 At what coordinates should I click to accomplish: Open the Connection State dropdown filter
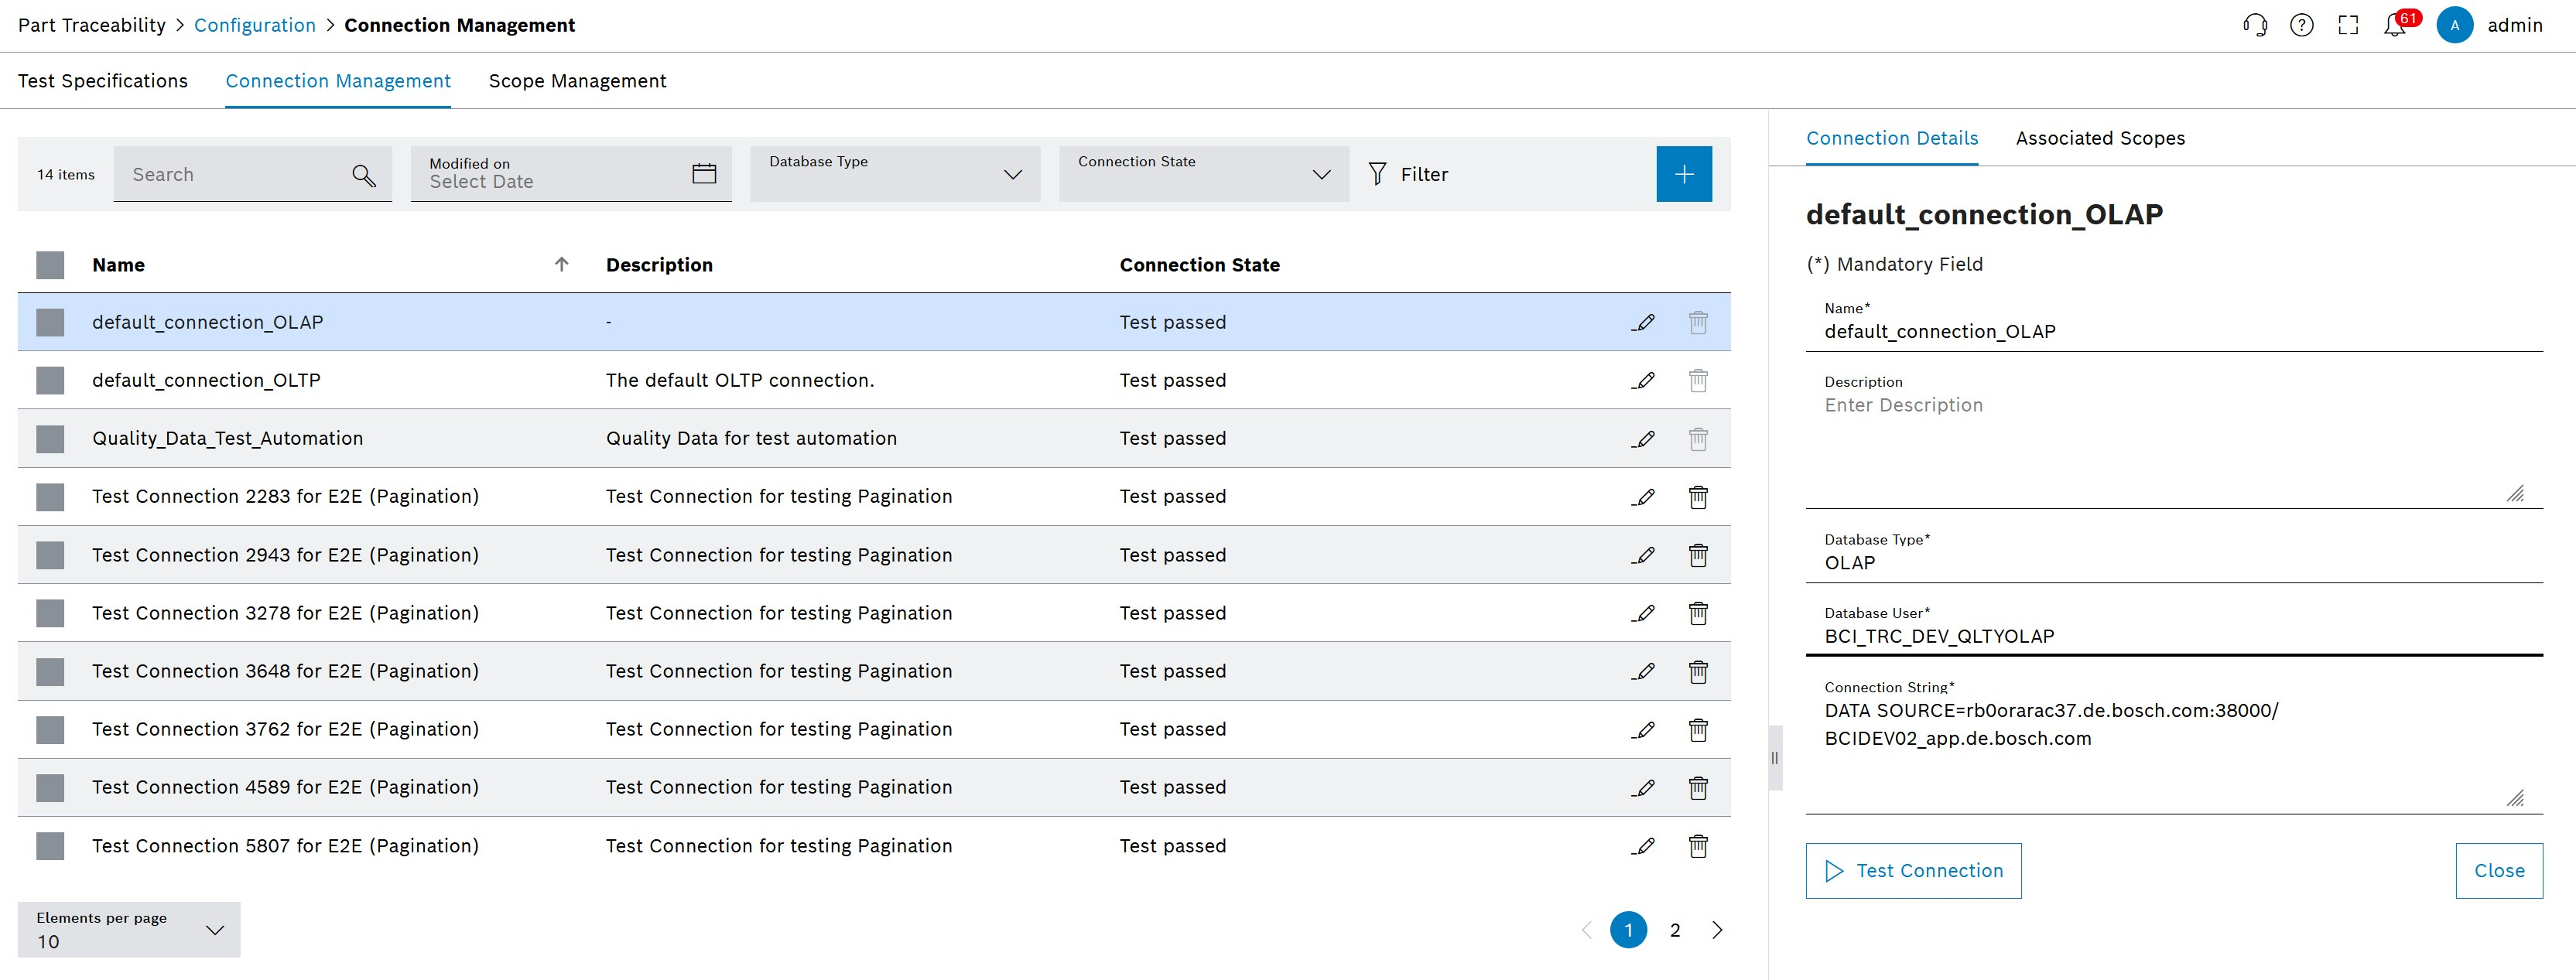click(x=1204, y=174)
